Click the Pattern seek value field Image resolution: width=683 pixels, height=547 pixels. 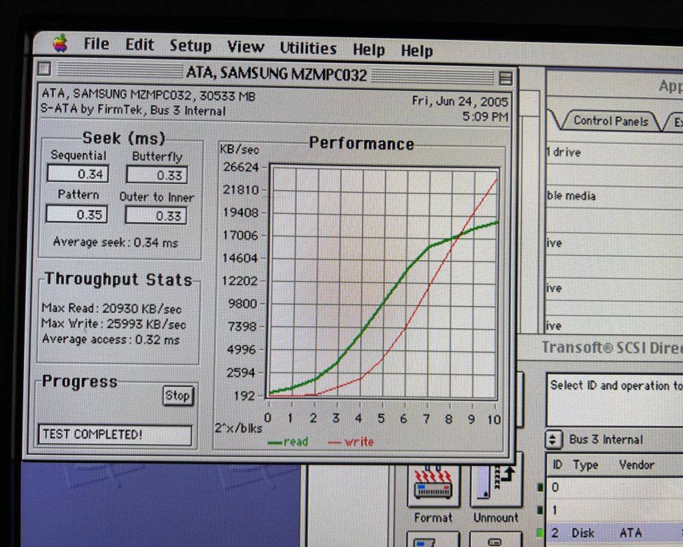[x=77, y=214]
